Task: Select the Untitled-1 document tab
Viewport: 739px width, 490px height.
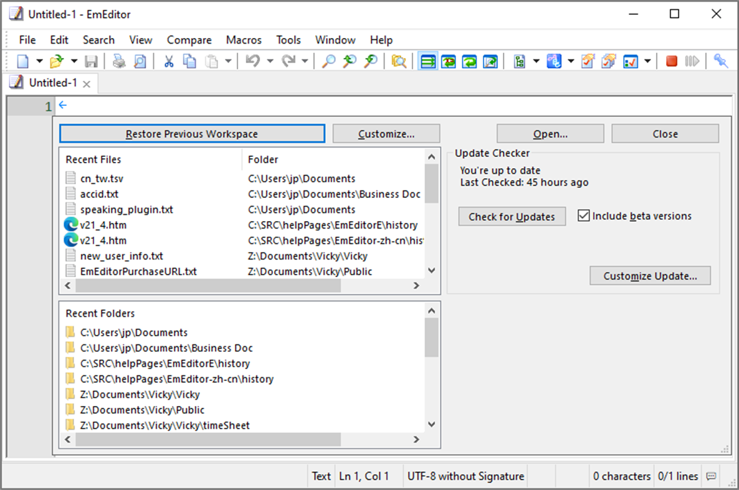Action: coord(53,82)
